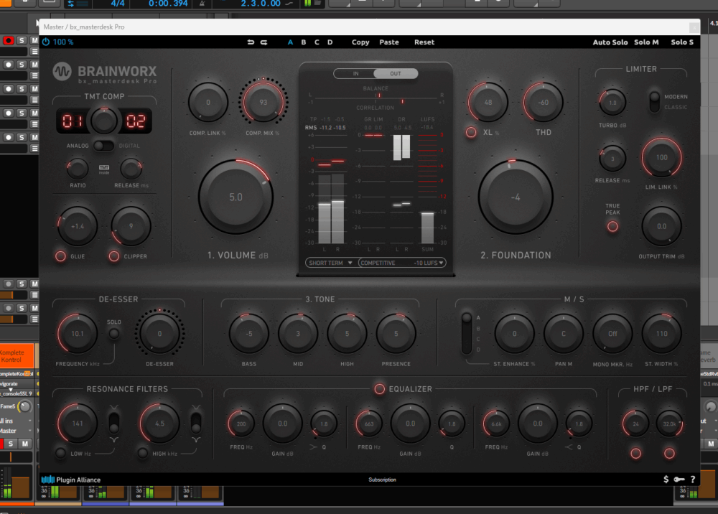Image resolution: width=718 pixels, height=514 pixels.
Task: Enable the HIGH kHz resonance filter button
Action: (143, 453)
